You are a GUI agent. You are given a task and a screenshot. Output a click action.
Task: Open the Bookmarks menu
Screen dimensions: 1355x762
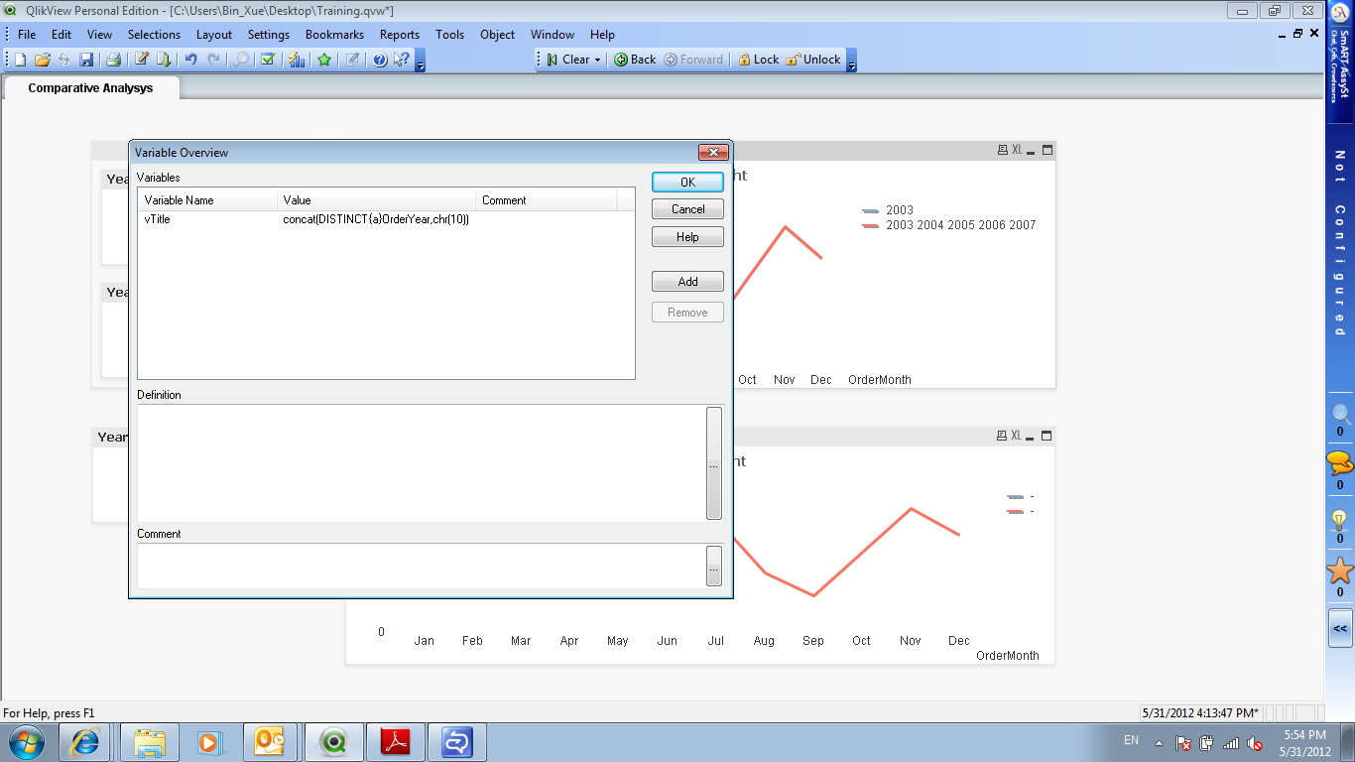coord(334,34)
